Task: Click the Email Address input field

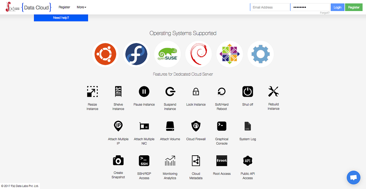Action: (x=269, y=7)
